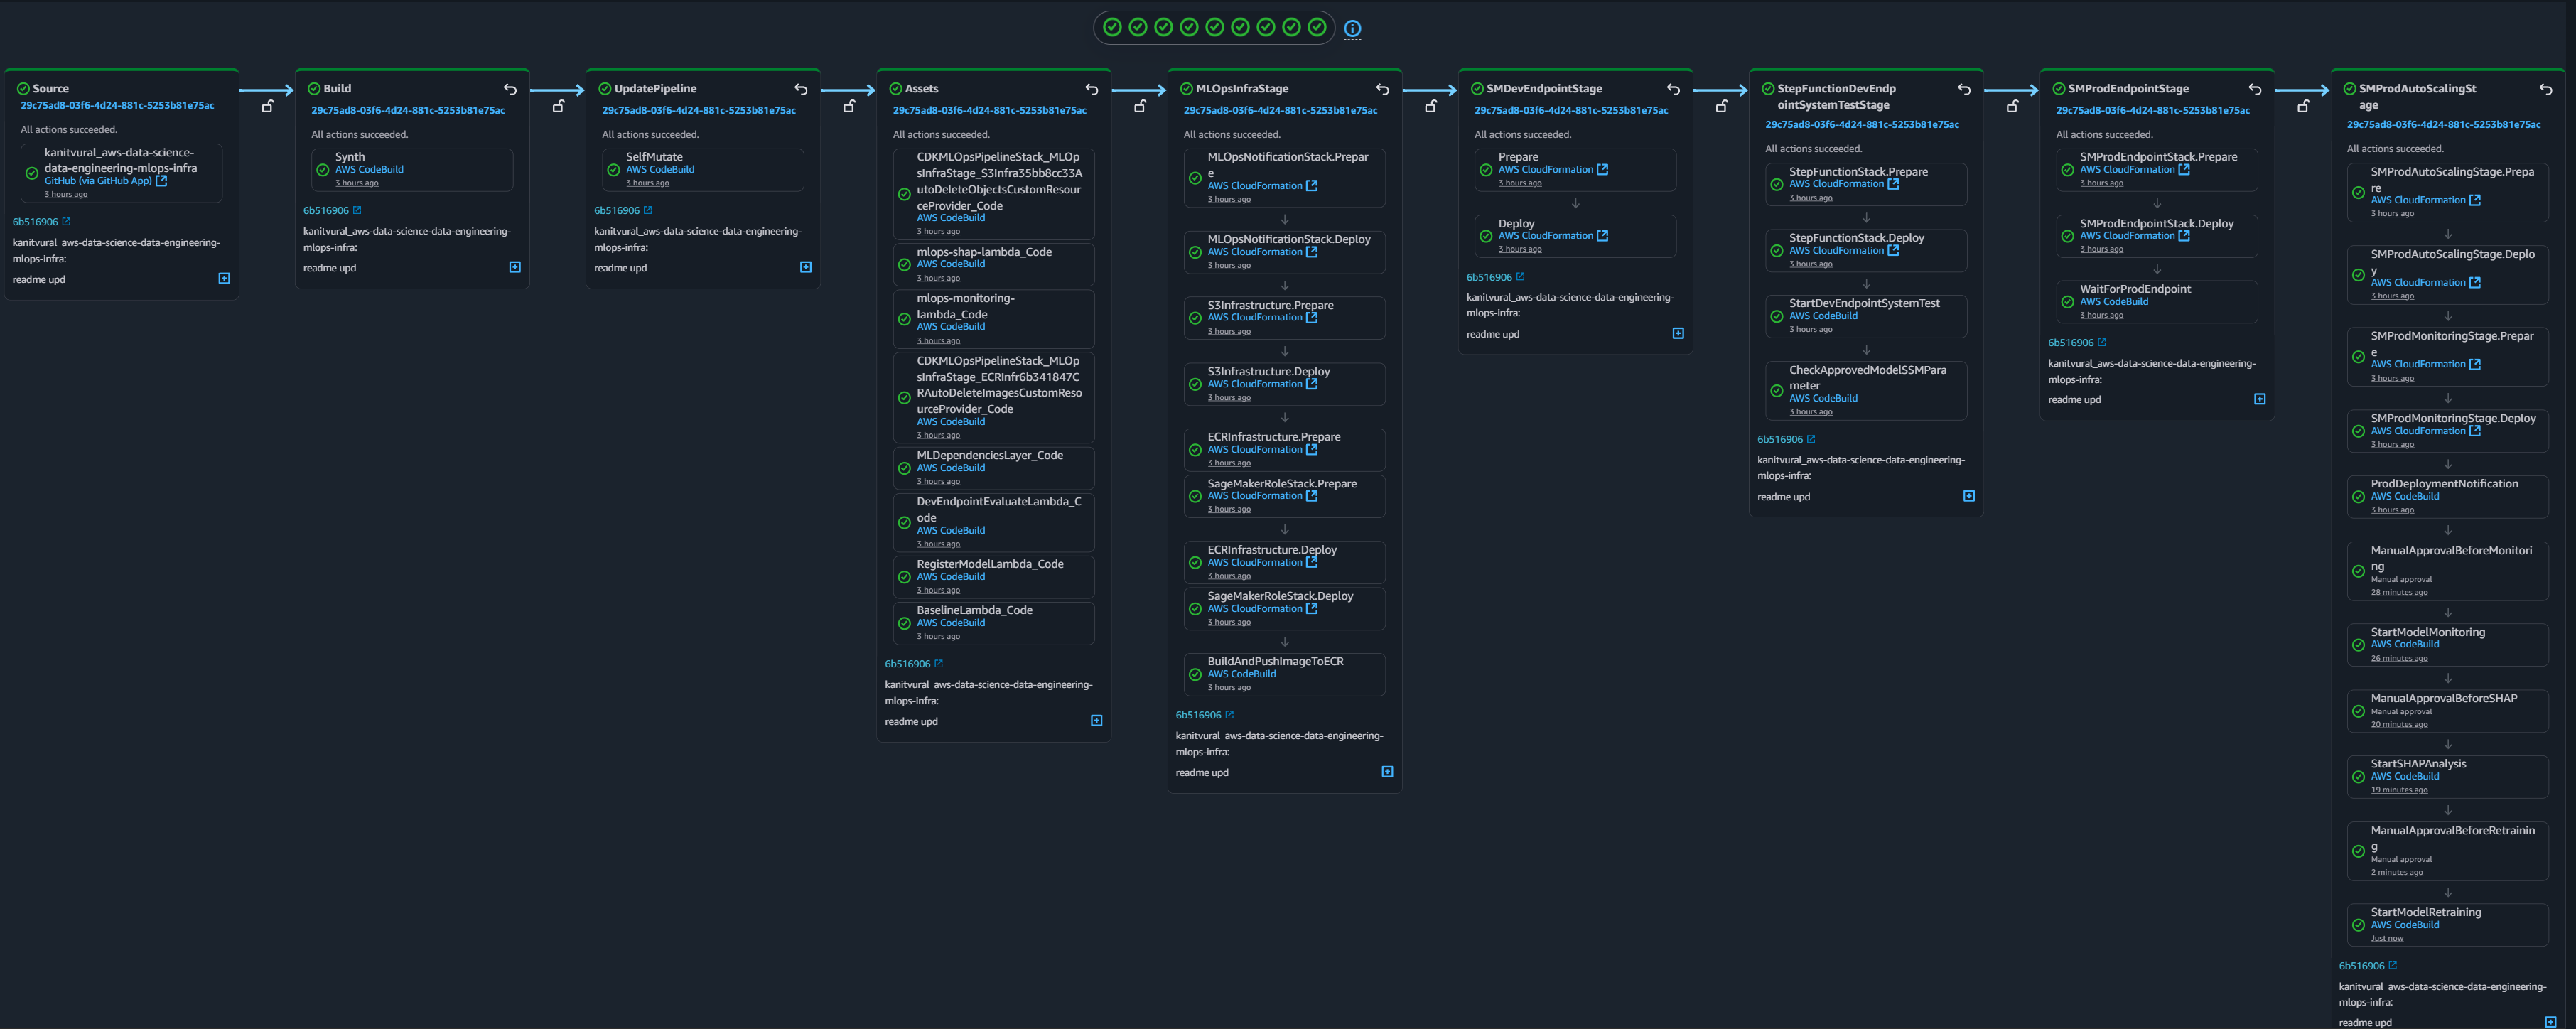Expand commit message details in SMDevEndpointStage
Viewport: 2576px width, 1029px height.
click(x=1678, y=333)
